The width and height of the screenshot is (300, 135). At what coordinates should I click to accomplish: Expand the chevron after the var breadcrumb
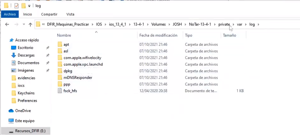(246, 24)
